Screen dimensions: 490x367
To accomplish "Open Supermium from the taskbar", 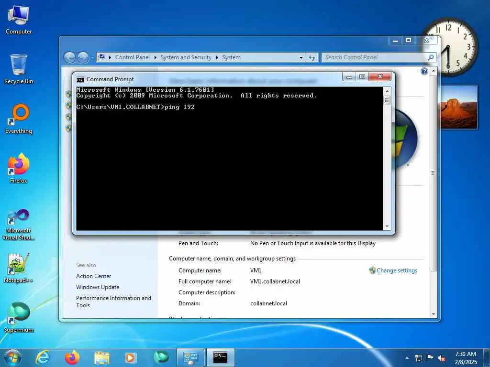I will (161, 357).
